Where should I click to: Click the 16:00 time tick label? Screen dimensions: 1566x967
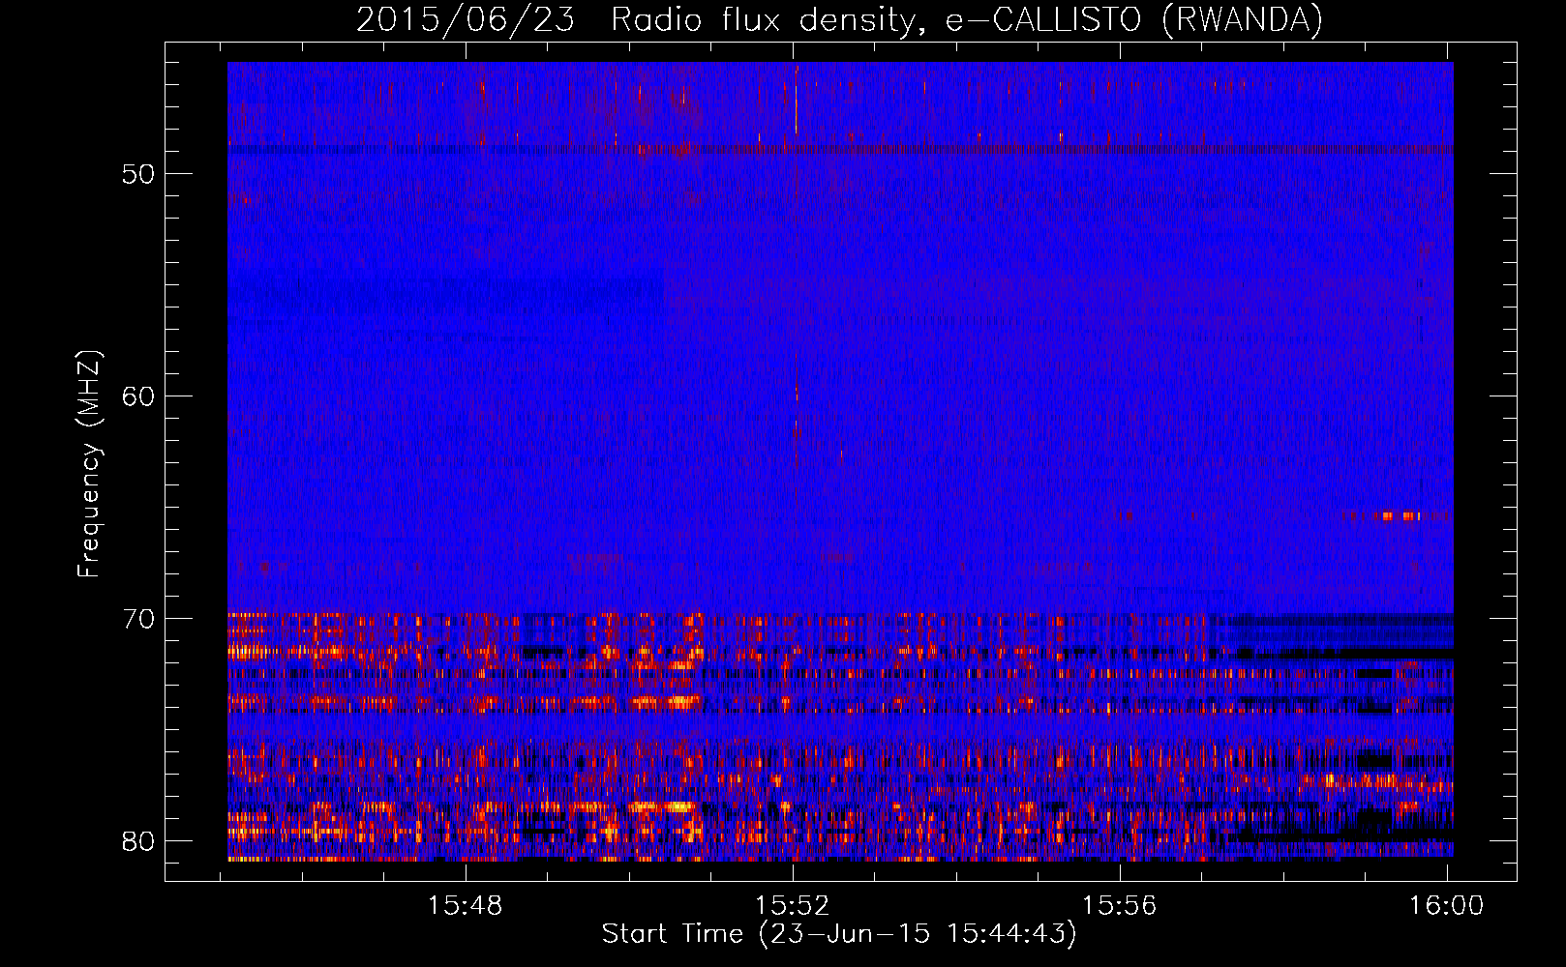click(x=1446, y=905)
